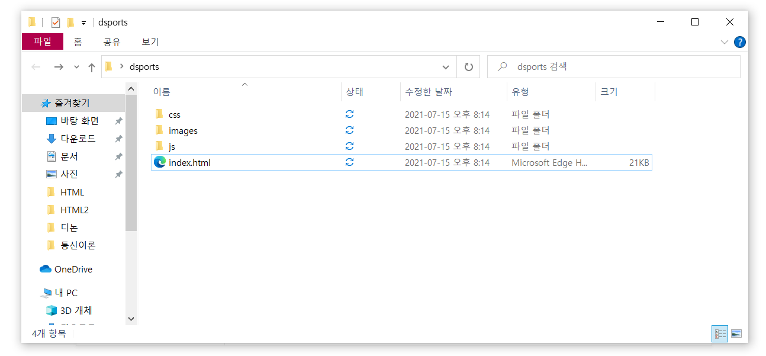The width and height of the screenshot is (766, 356).
Task: Open the Customize Quick Access Toolbar dropdown
Action: pyautogui.click(x=83, y=23)
